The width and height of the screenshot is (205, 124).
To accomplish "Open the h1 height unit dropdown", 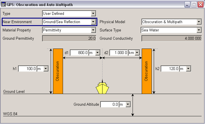I will click(x=46, y=69).
